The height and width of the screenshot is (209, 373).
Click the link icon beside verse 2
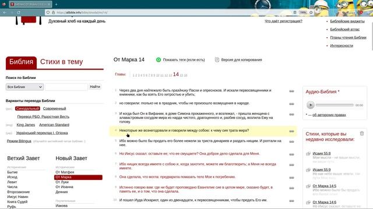click(291, 104)
